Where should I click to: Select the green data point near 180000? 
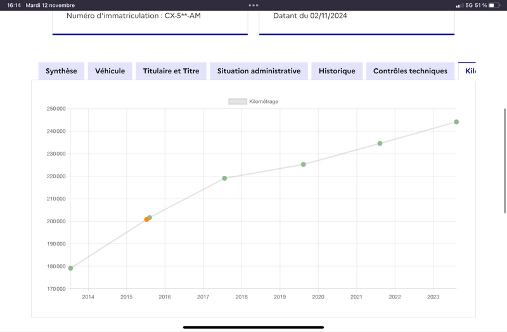coord(70,268)
